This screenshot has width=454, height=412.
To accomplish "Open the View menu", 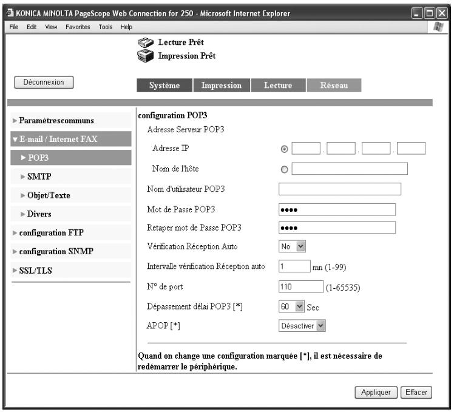I will click(51, 27).
